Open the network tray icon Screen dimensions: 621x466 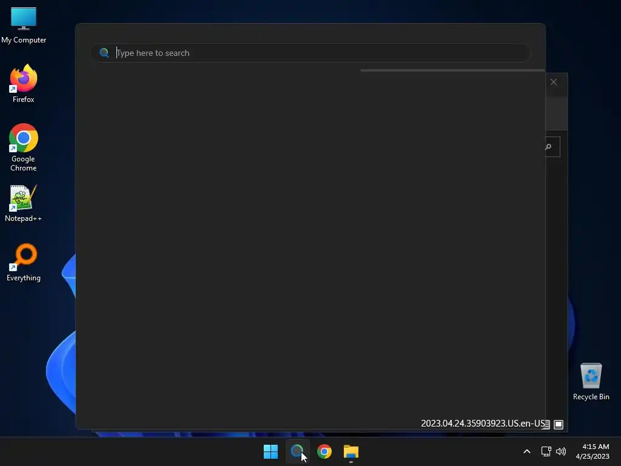(x=546, y=451)
